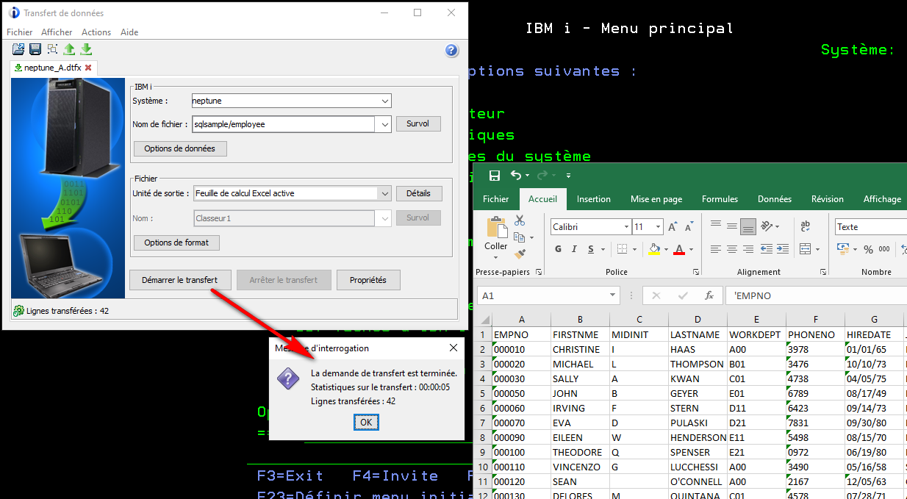Image resolution: width=907 pixels, height=499 pixels.
Task: Open the Afficher menu
Action: [57, 32]
